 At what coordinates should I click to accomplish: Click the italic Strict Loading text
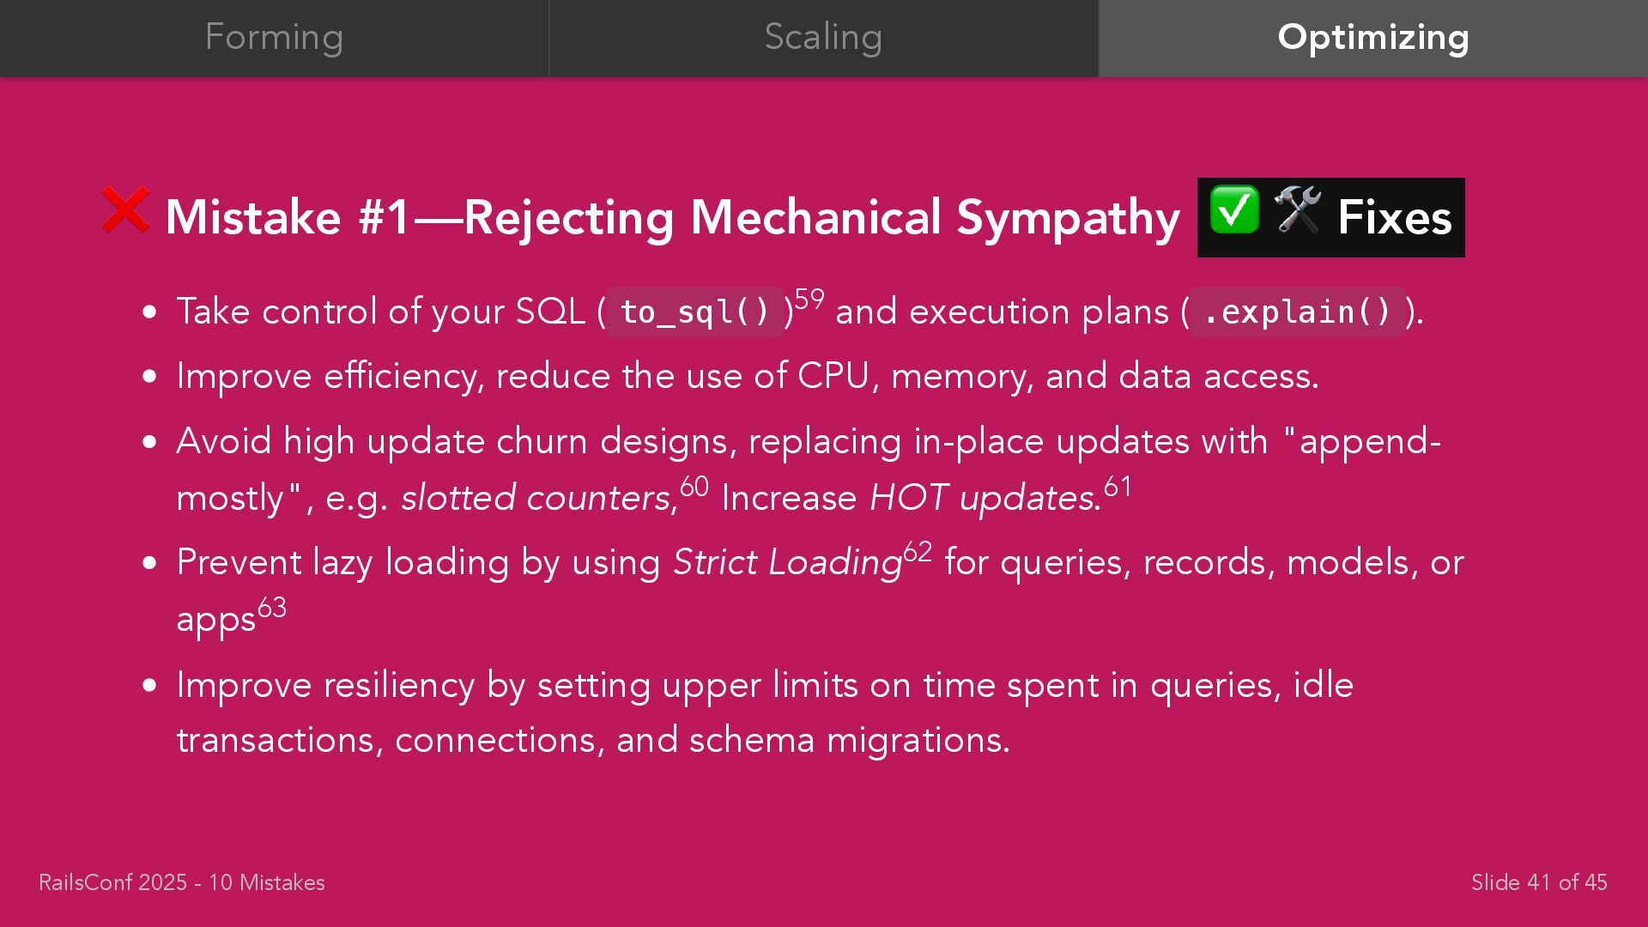(x=787, y=562)
